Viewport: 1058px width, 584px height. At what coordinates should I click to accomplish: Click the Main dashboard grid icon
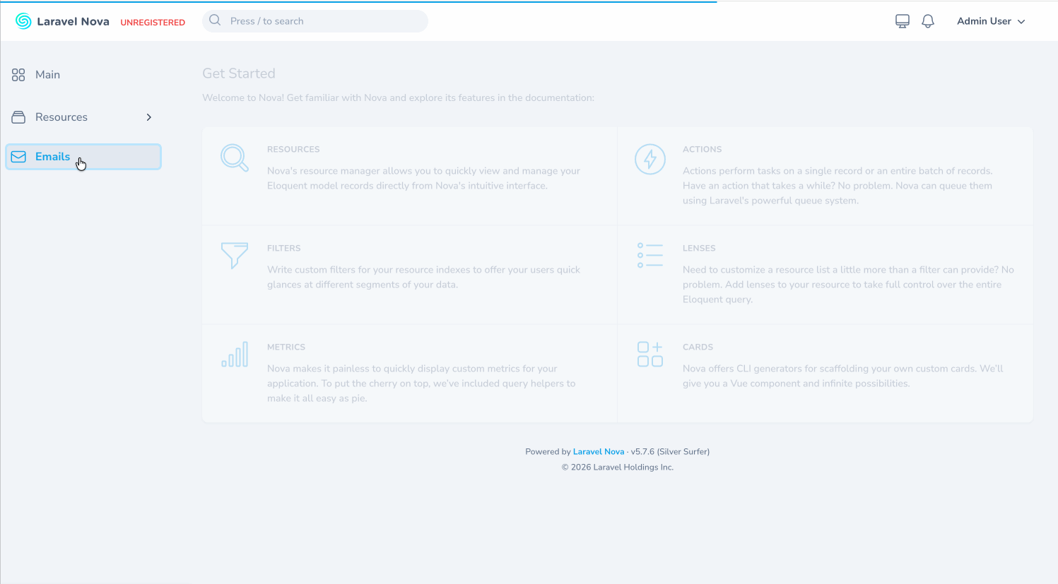(18, 75)
